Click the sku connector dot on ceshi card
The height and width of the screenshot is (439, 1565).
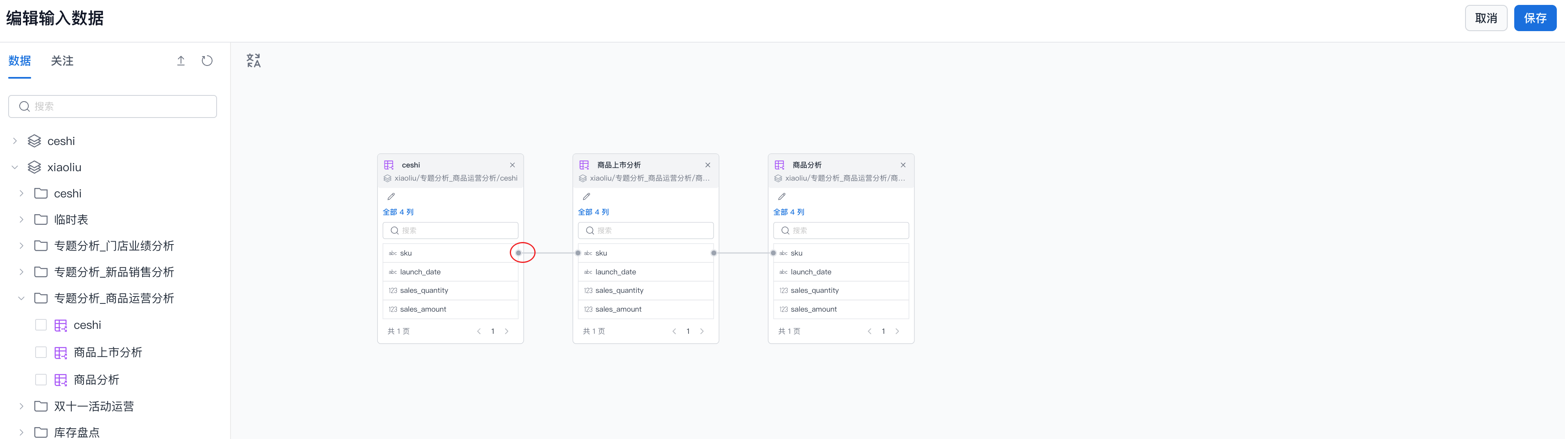click(518, 253)
